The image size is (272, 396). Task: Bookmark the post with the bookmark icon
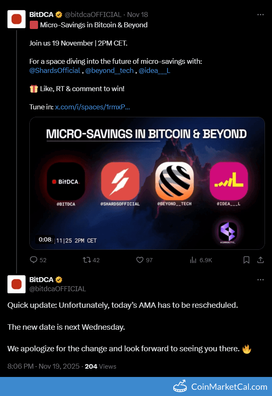click(246, 260)
